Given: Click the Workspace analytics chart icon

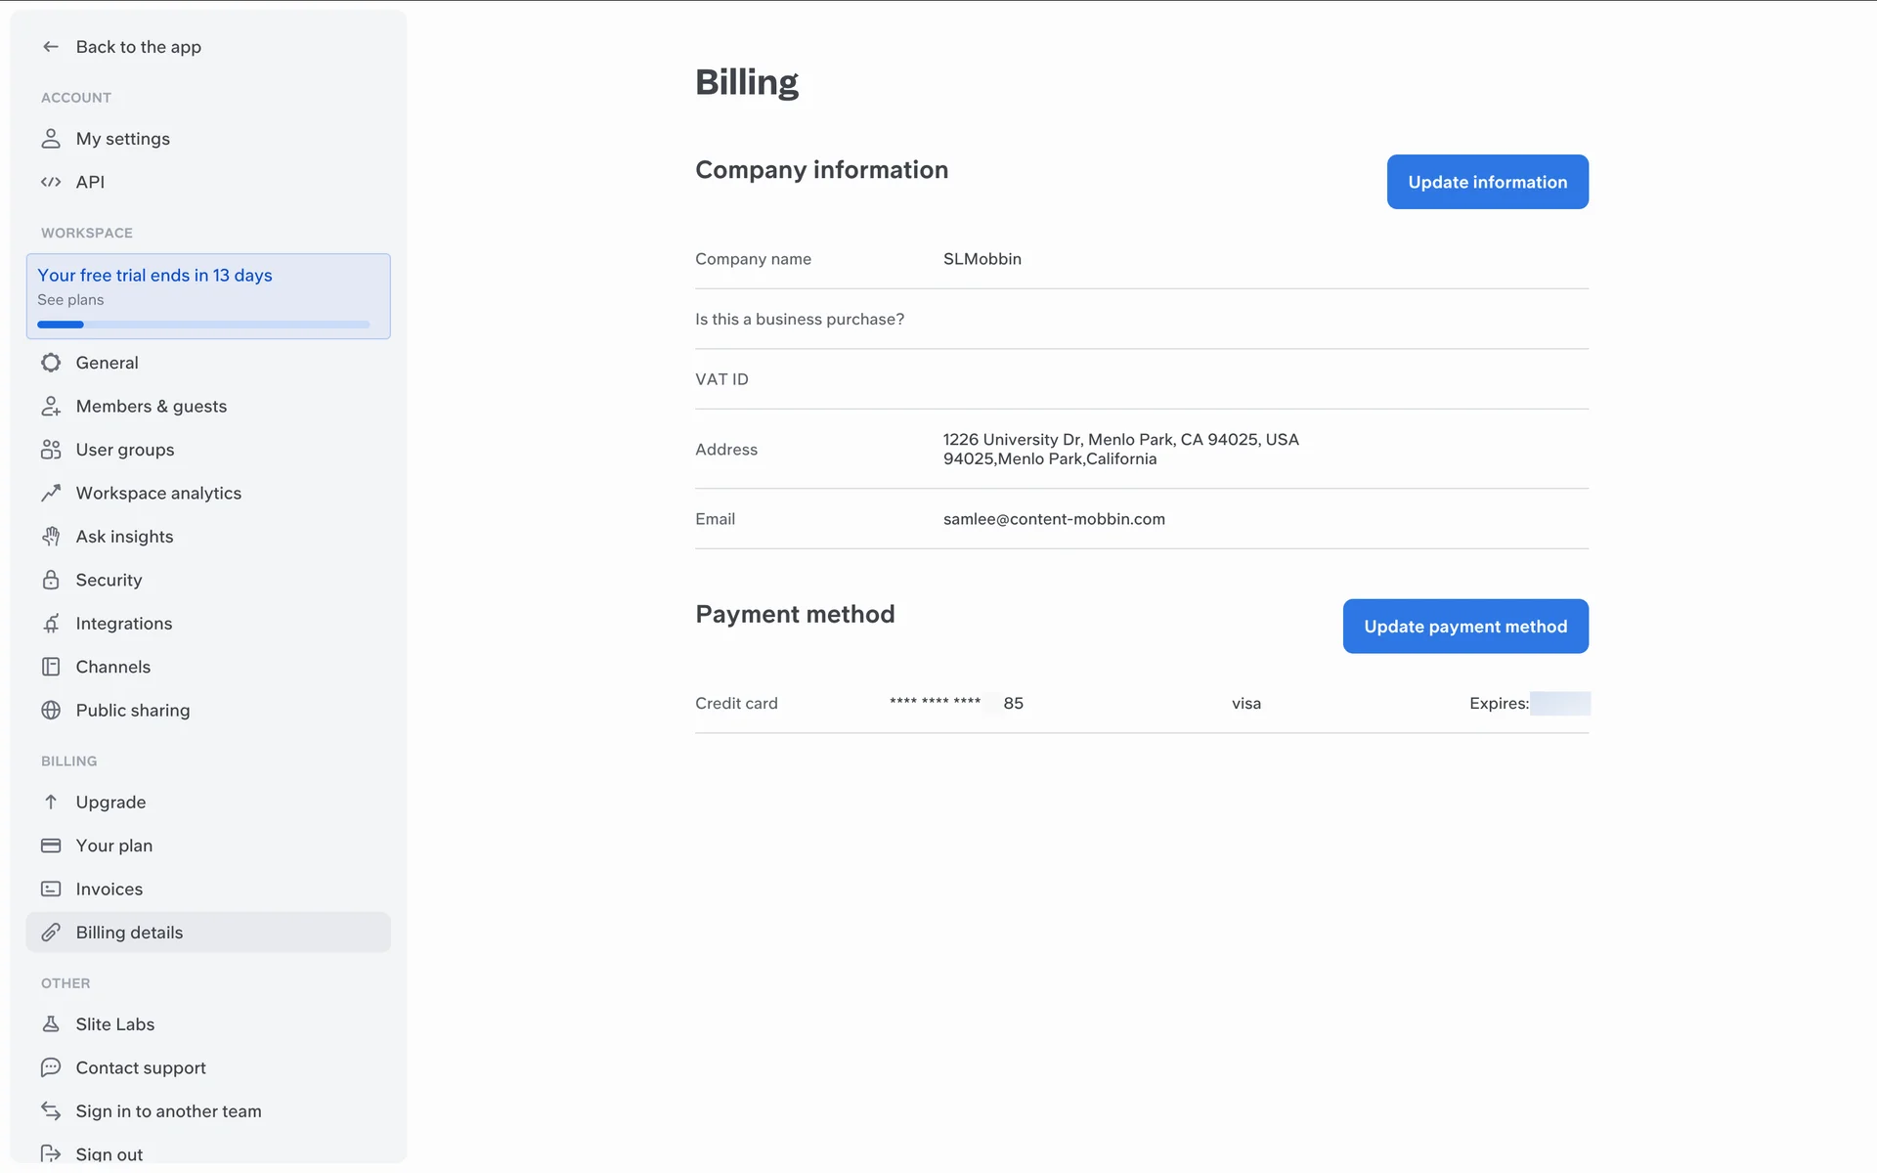Looking at the screenshot, I should point(51,494).
